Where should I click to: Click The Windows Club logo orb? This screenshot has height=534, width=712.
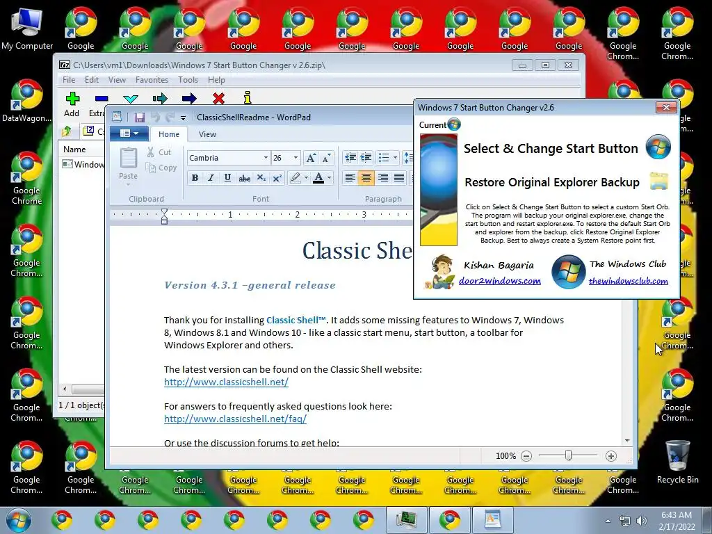[568, 272]
